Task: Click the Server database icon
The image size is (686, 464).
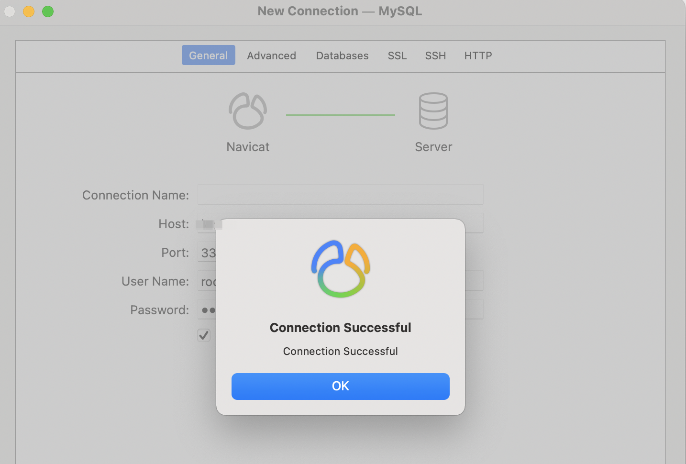Action: [433, 111]
